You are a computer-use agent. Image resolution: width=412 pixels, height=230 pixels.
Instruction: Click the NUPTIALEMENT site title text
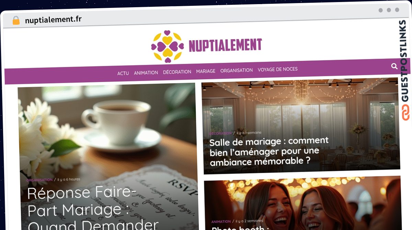pos(225,45)
